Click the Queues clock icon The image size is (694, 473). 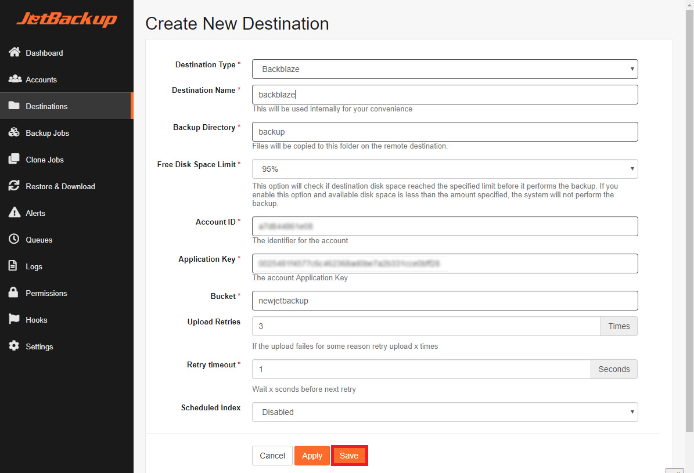point(14,239)
